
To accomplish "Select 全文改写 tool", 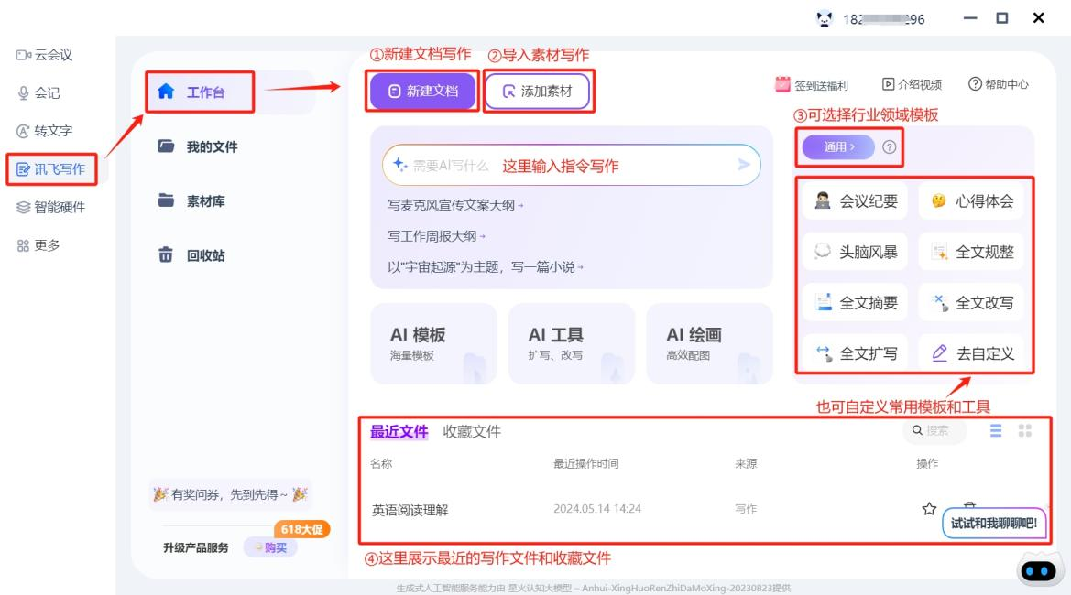I will [971, 302].
